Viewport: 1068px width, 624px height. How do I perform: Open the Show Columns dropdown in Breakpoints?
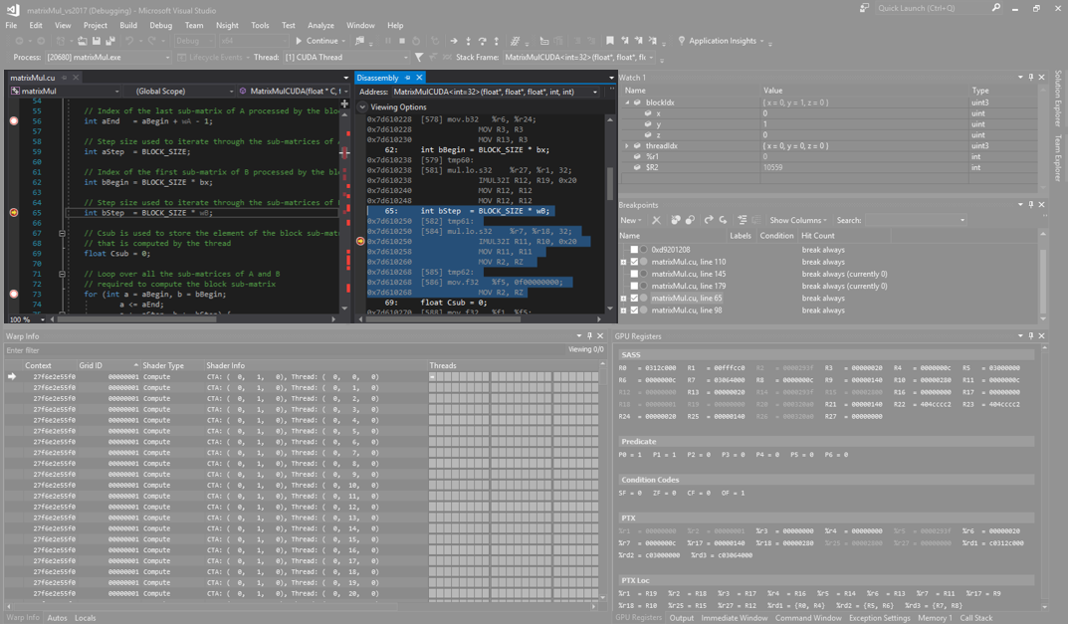pos(798,220)
